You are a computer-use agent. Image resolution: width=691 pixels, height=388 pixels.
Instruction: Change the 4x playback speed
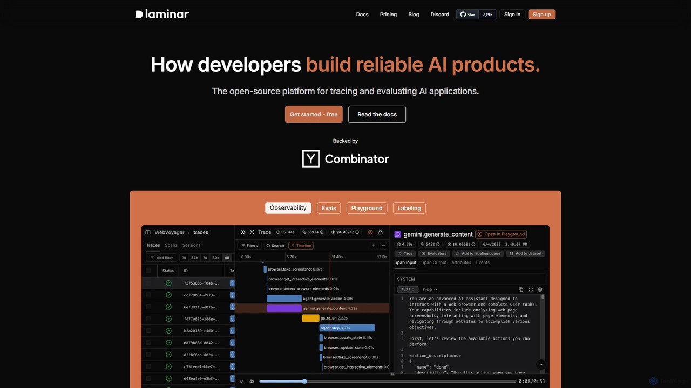point(252,381)
